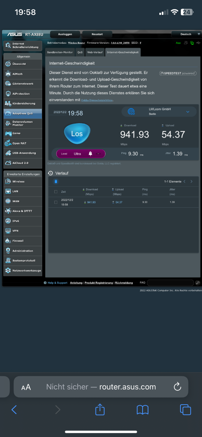Open Administration settings

point(22,251)
